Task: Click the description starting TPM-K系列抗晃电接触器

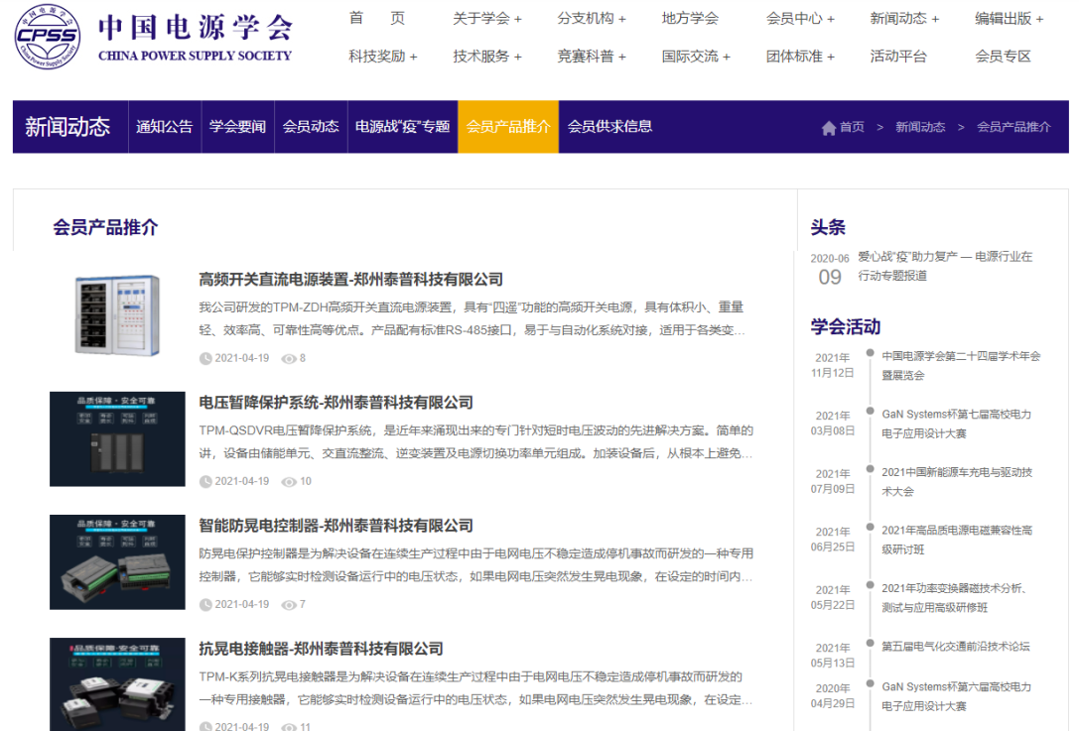Action: click(x=475, y=687)
